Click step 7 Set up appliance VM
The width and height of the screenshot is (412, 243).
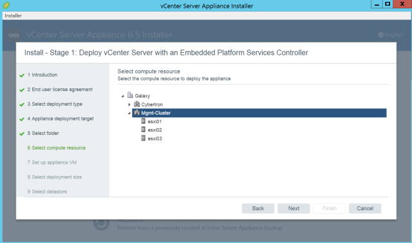click(52, 162)
